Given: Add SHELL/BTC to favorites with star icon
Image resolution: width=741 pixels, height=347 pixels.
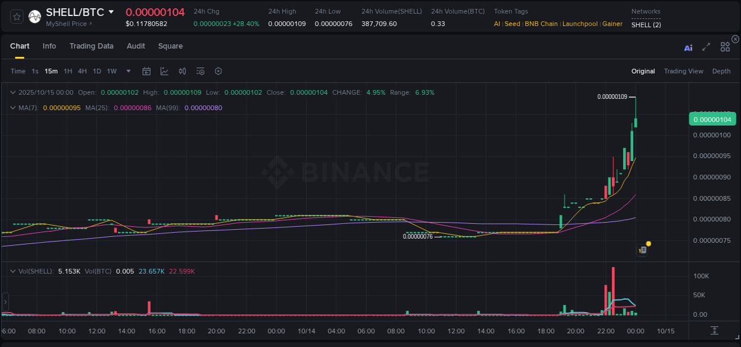Looking at the screenshot, I should [17, 17].
